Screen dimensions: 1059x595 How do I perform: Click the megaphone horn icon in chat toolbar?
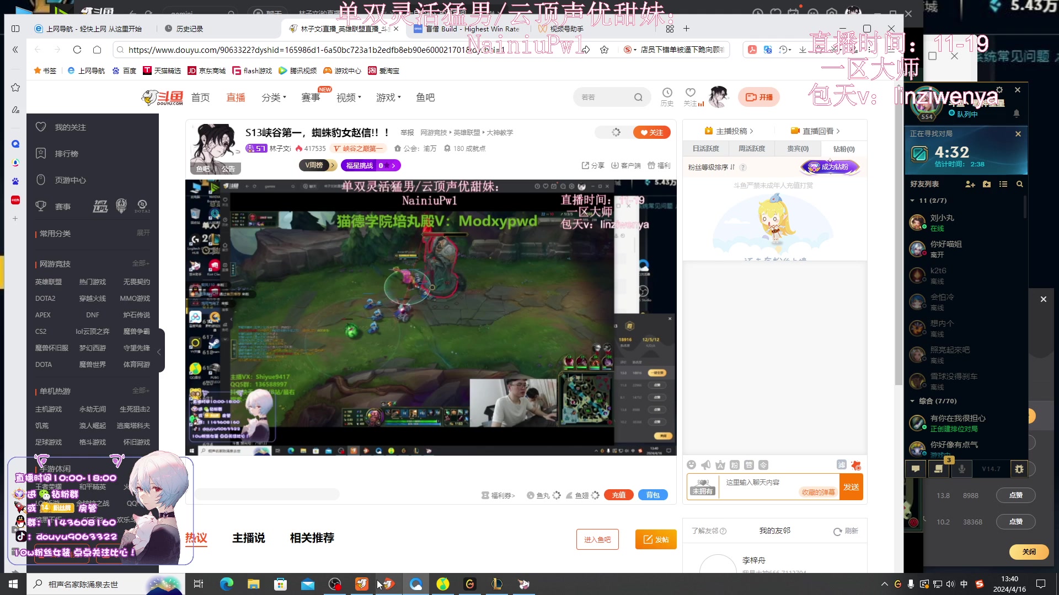coord(705,465)
